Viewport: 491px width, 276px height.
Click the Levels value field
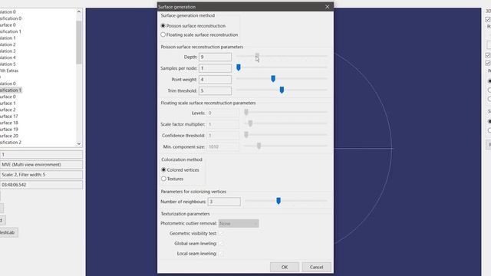(222, 113)
